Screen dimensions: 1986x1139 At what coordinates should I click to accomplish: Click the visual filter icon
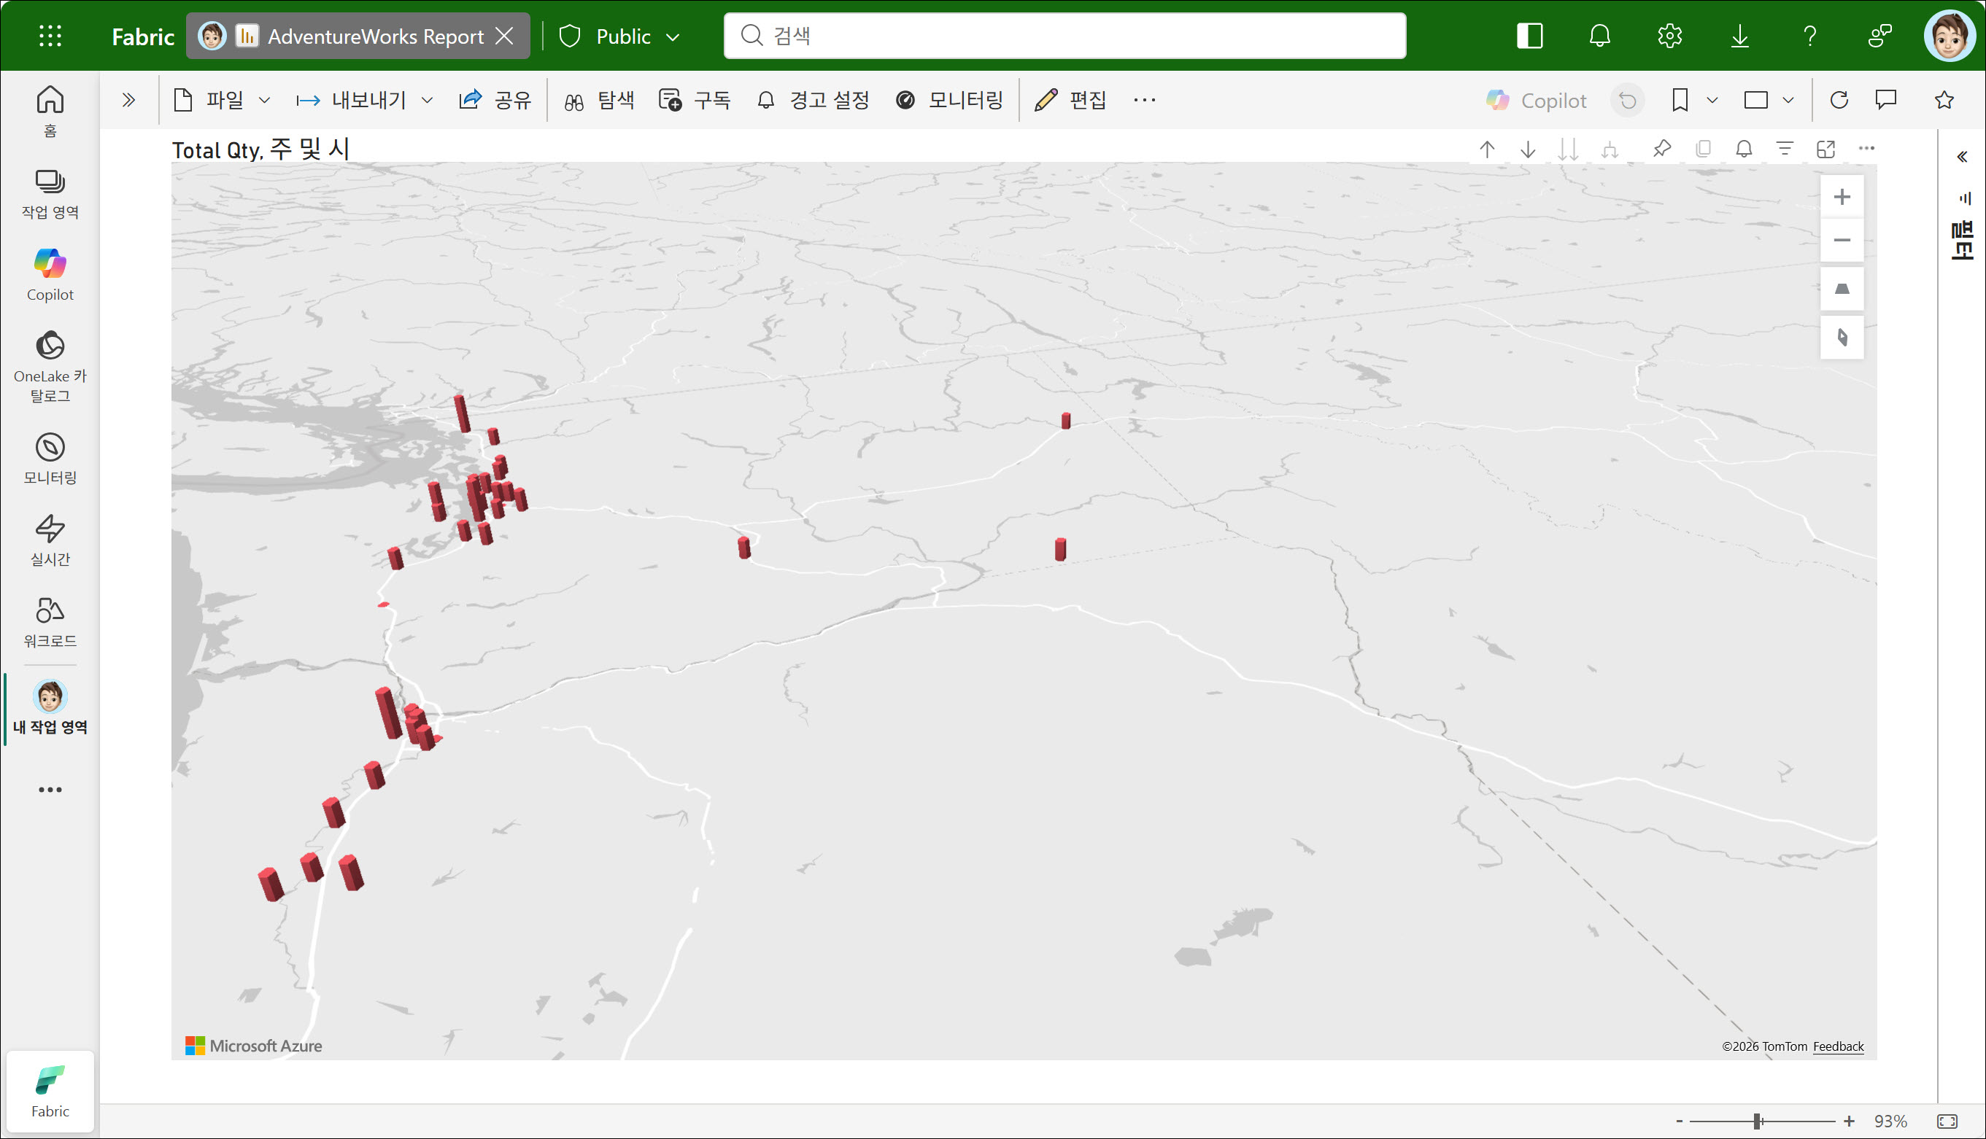point(1784,149)
